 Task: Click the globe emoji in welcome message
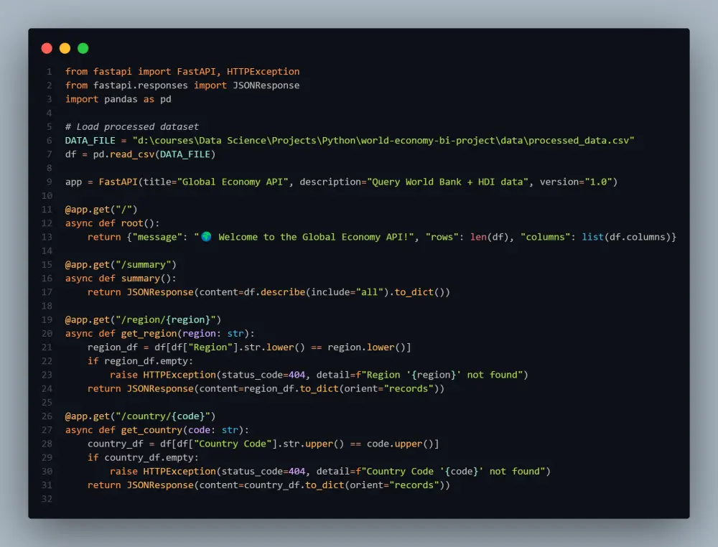(x=207, y=237)
